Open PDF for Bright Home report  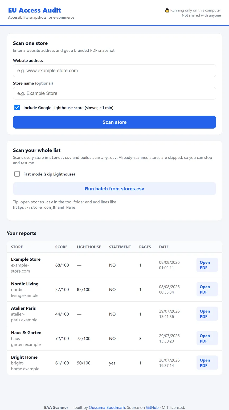[207, 363]
